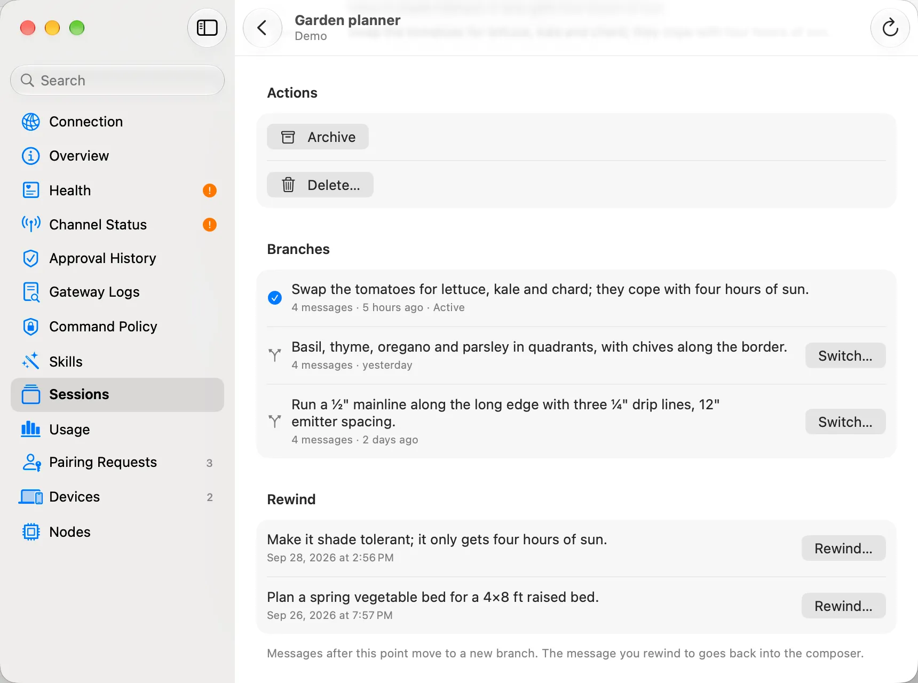Click the Pairing Requests person-key icon
918x683 pixels.
coord(31,462)
